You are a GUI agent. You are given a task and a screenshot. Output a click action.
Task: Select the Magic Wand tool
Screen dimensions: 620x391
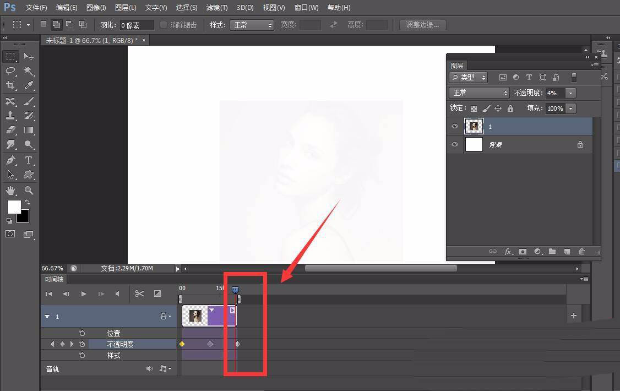[29, 71]
